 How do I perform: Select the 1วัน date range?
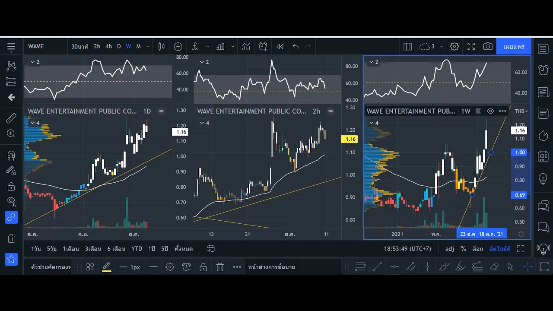[x=36, y=249]
